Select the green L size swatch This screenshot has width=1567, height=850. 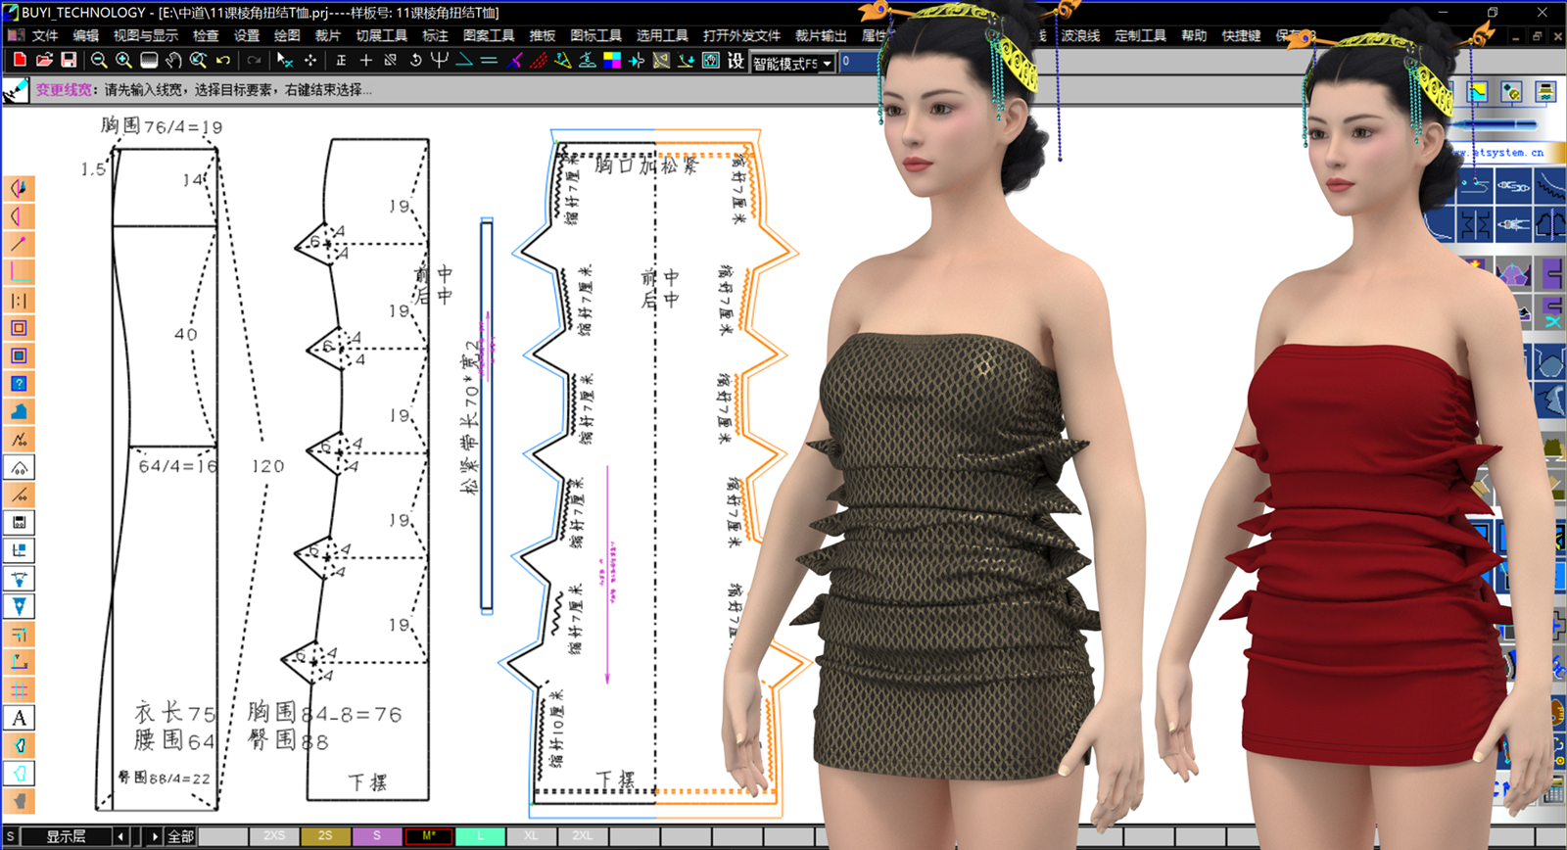[x=480, y=836]
